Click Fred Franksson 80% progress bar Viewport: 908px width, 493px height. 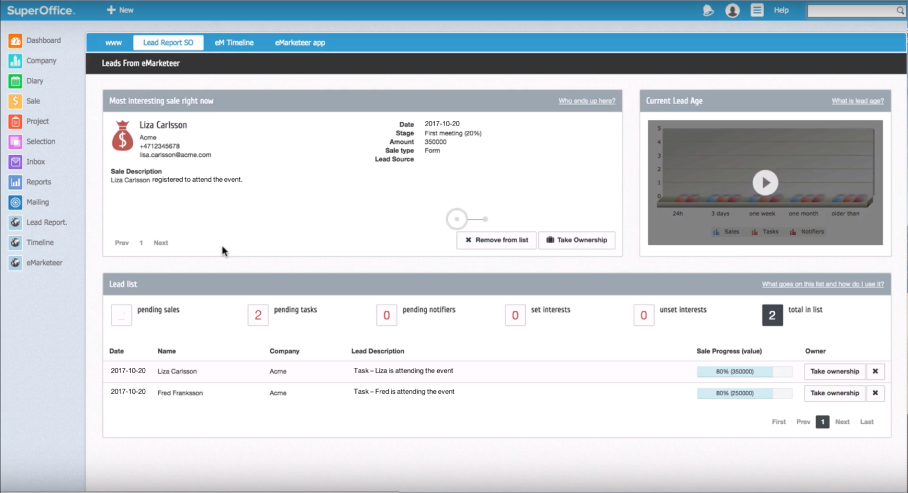(744, 393)
